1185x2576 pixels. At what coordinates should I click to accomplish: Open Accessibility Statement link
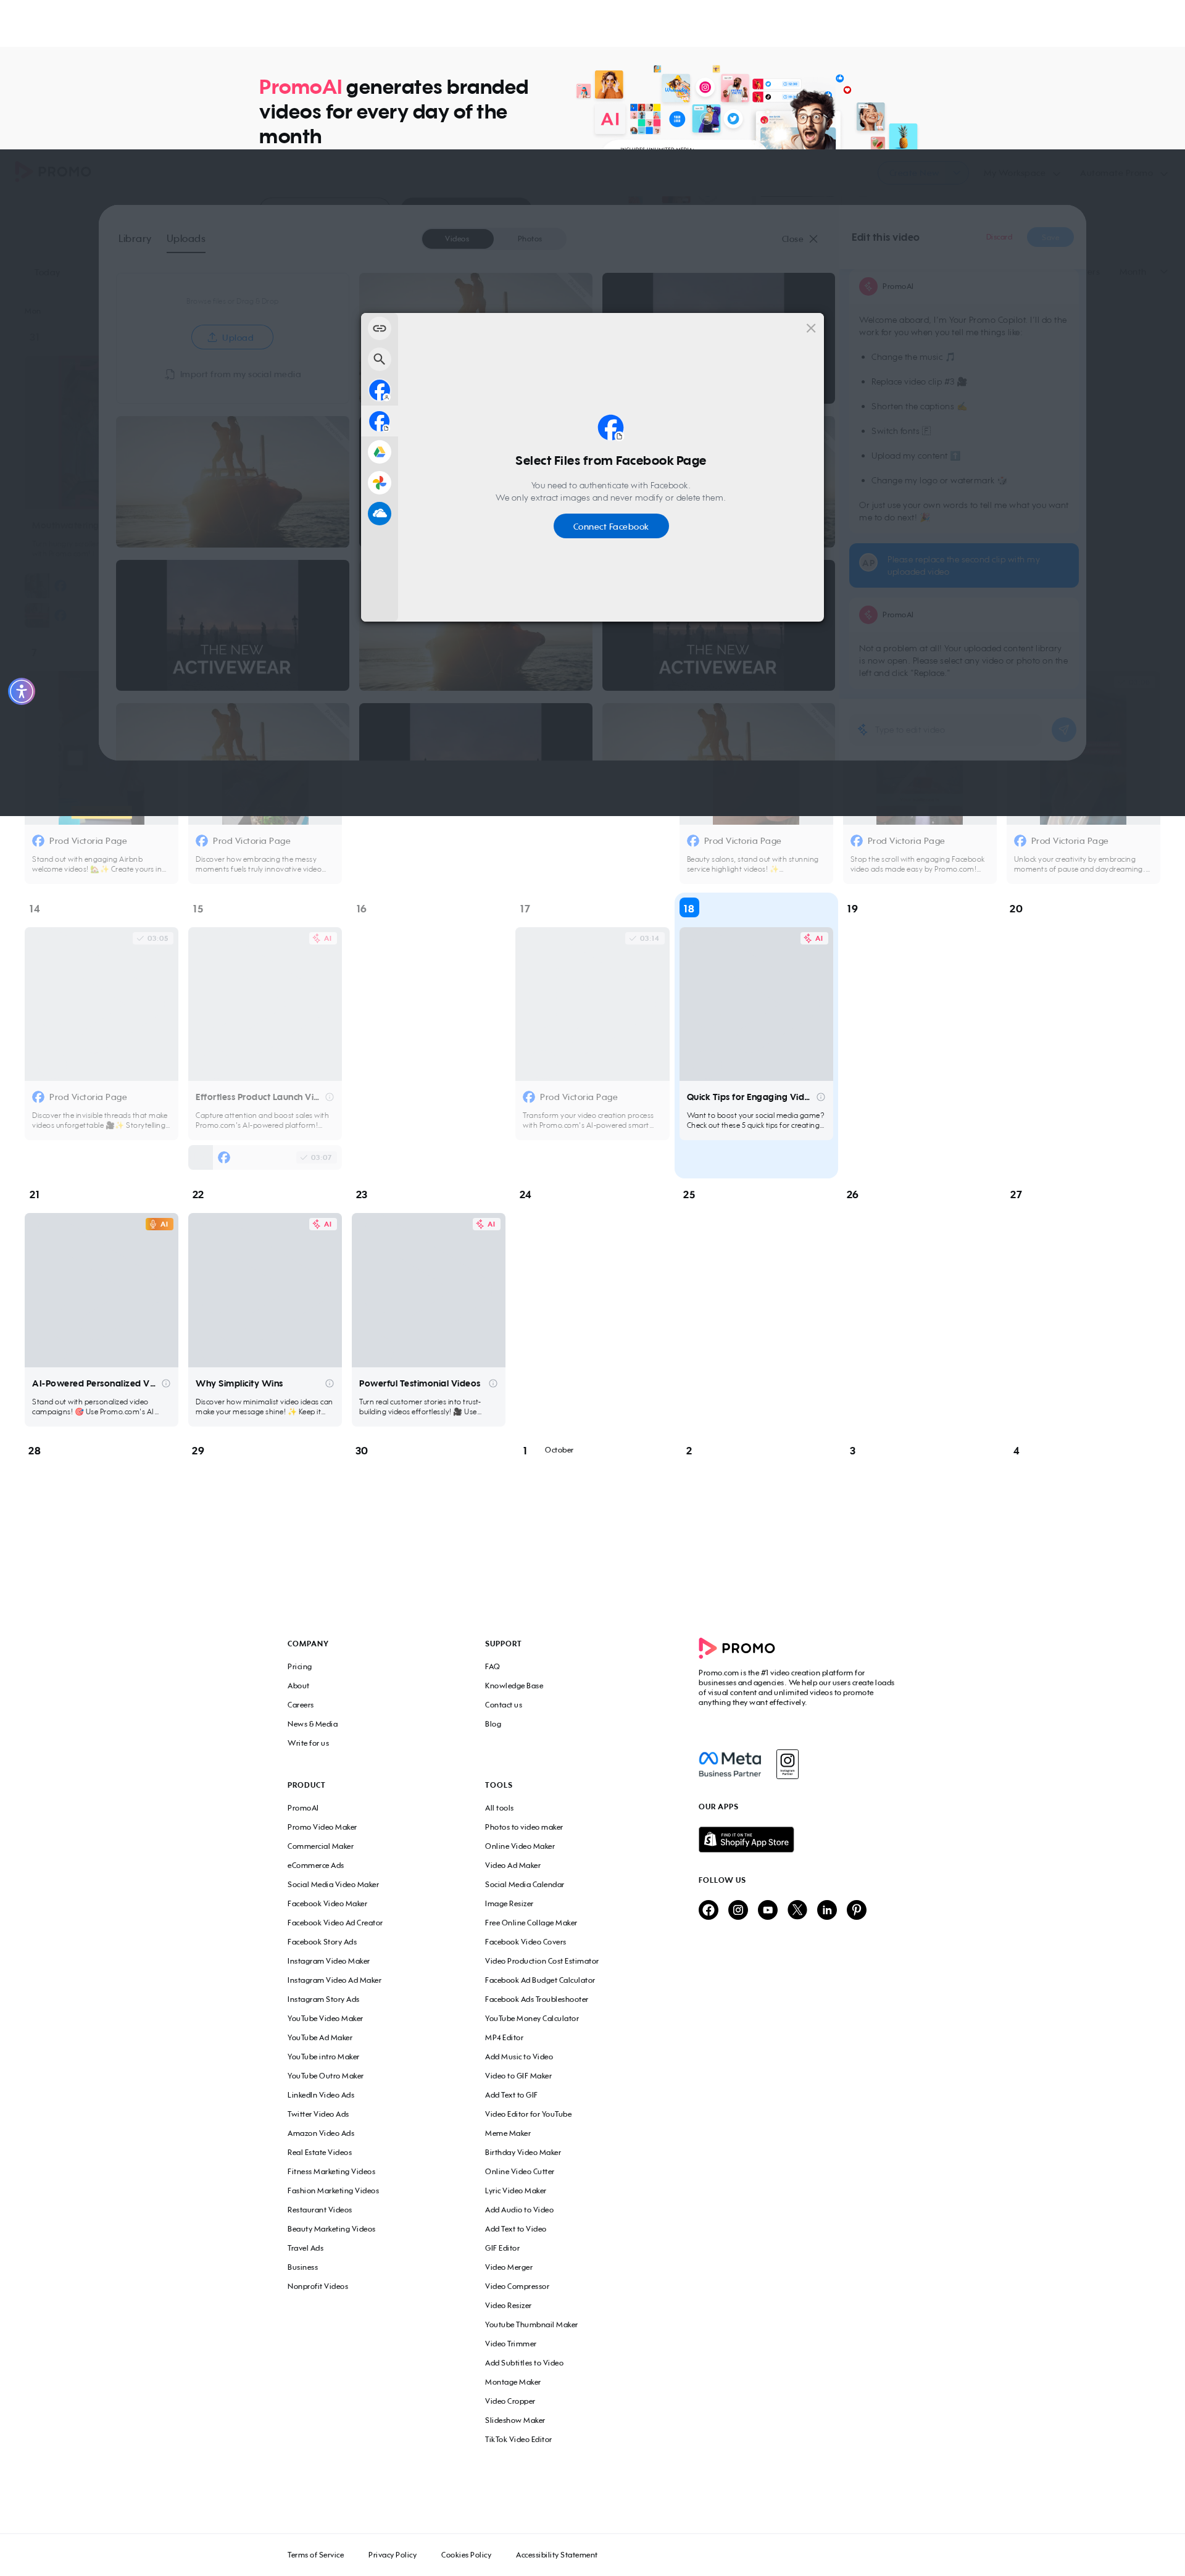556,2555
